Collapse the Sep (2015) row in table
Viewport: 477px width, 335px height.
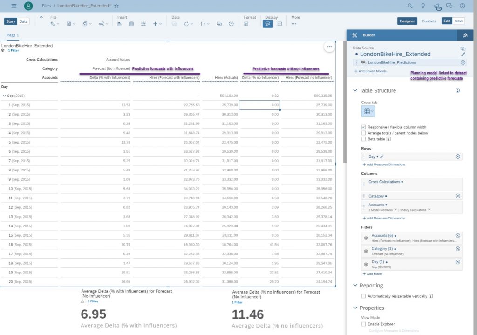pyautogui.click(x=4, y=96)
